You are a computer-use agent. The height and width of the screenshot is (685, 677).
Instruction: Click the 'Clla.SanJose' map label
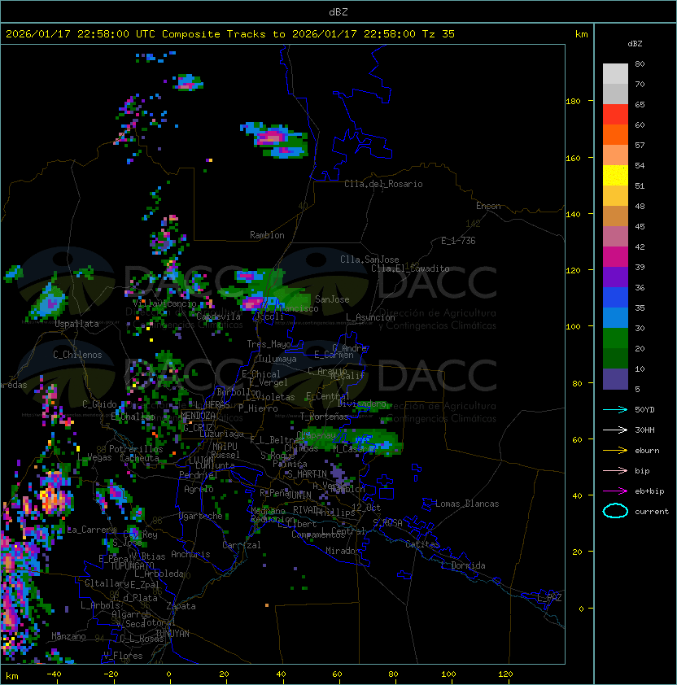pos(369,260)
